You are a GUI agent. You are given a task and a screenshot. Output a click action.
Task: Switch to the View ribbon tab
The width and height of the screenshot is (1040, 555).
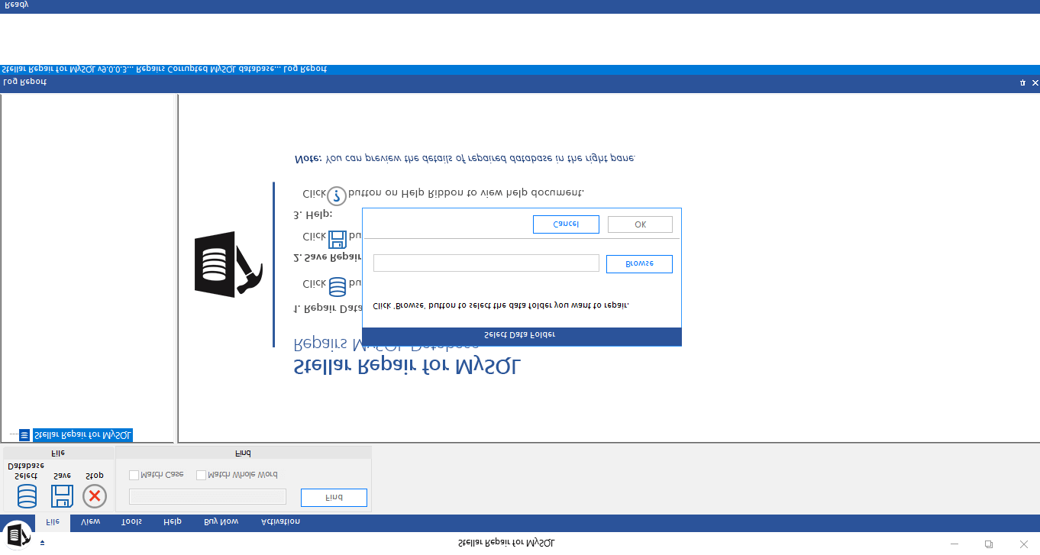click(x=89, y=522)
